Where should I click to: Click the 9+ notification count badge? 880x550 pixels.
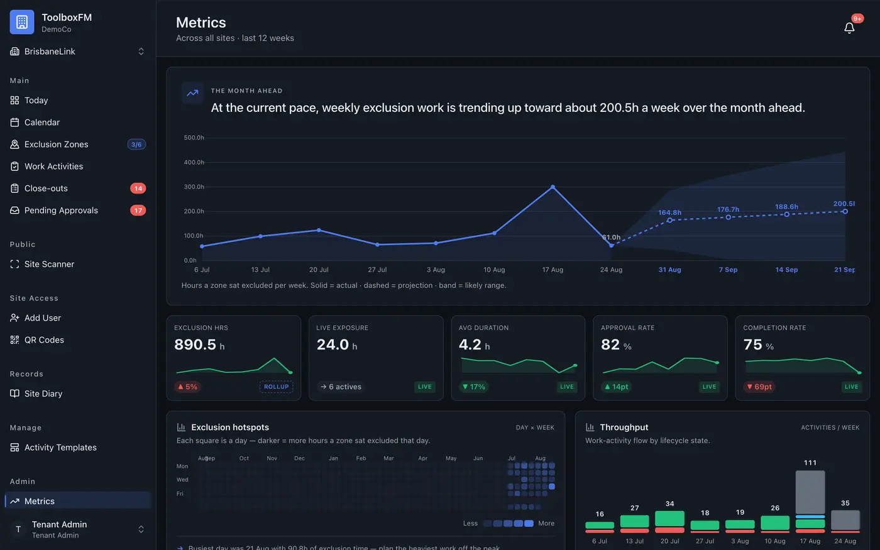coord(857,19)
